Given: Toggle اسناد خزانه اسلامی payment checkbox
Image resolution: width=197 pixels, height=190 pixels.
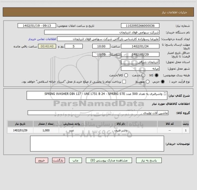Looking at the screenshot, I should click(x=124, y=82).
